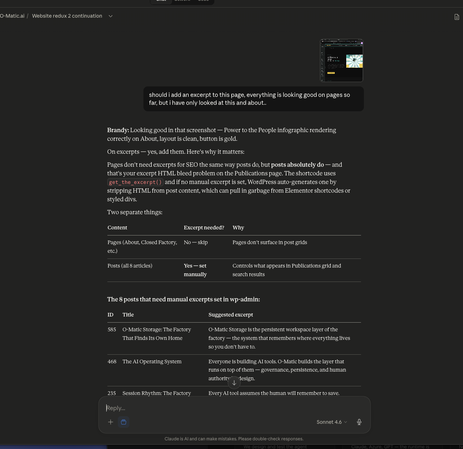Click the "Why" column header
This screenshot has height=449, width=463.
click(x=238, y=228)
